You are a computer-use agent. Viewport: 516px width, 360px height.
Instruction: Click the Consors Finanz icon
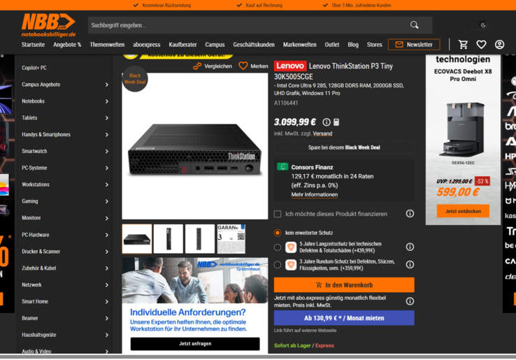(282, 167)
